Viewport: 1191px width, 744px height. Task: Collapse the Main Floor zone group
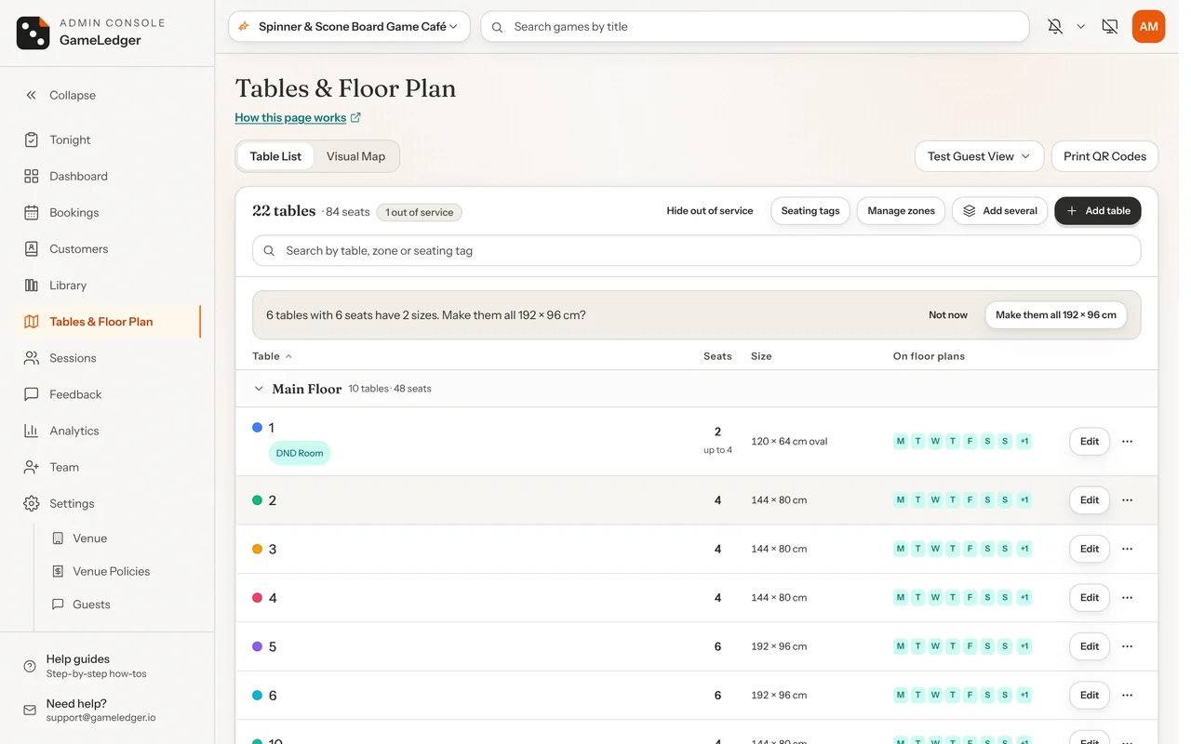pyautogui.click(x=259, y=389)
